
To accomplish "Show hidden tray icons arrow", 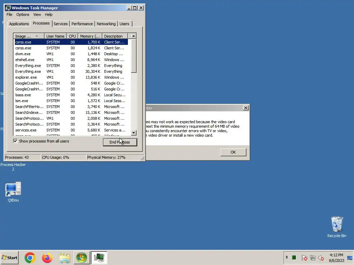I will pyautogui.click(x=287, y=257).
